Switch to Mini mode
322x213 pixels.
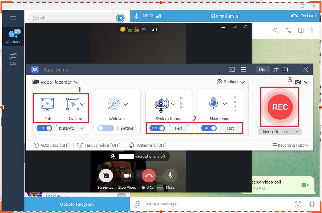point(262,70)
